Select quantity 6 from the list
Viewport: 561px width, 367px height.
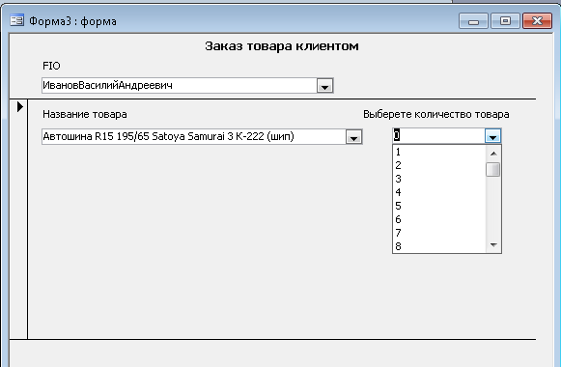(x=439, y=219)
